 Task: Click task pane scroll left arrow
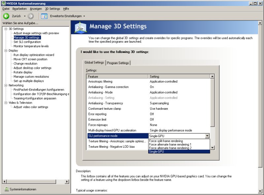pyautogui.click(x=5, y=181)
